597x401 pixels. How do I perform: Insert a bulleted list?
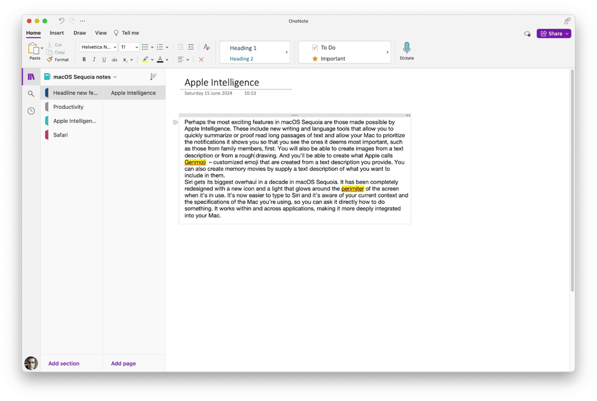[x=145, y=47]
